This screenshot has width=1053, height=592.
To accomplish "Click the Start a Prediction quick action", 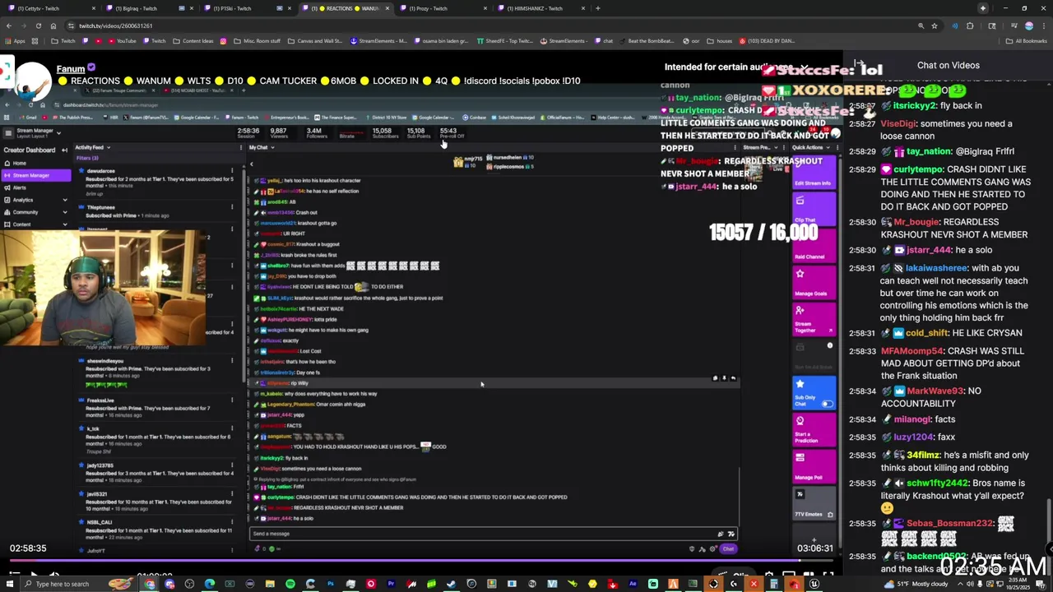I will pos(813,429).
